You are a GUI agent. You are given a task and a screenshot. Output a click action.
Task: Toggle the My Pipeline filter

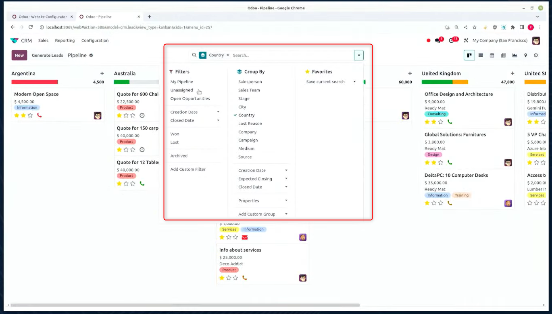click(x=182, y=82)
